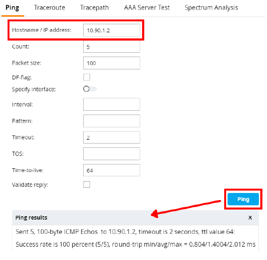Screen dimensions: 267x260
Task: Check the Validate reply checkbox
Action: (x=86, y=184)
